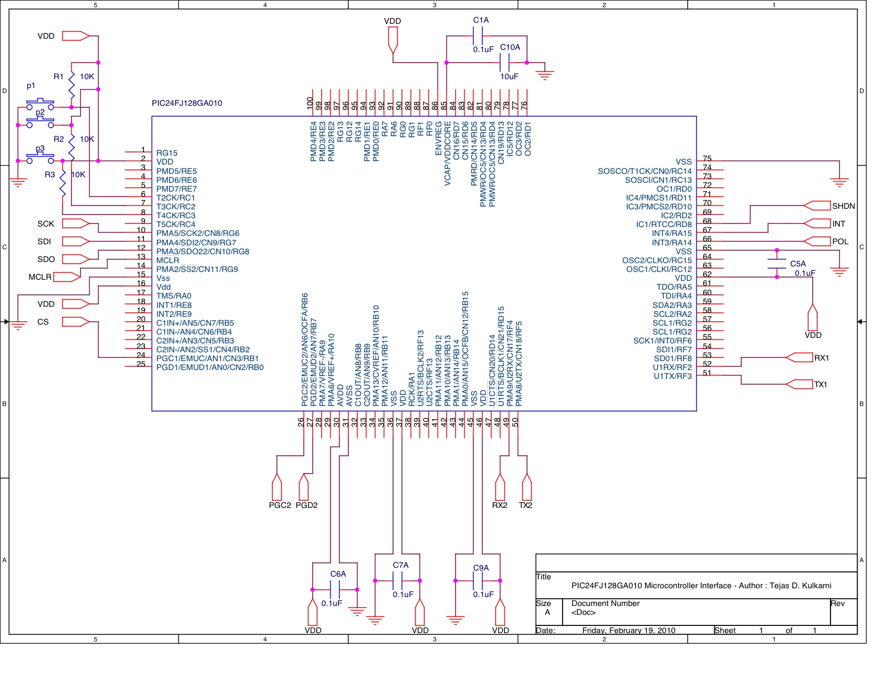Image resolution: width=877 pixels, height=678 pixels.
Task: Click the IC1/RTCC/RD8 pin label
Action: pos(664,224)
